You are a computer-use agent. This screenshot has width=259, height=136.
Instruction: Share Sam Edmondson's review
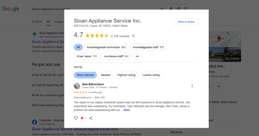[91, 118]
